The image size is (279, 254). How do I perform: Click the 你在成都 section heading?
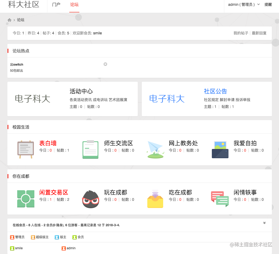click(21, 176)
